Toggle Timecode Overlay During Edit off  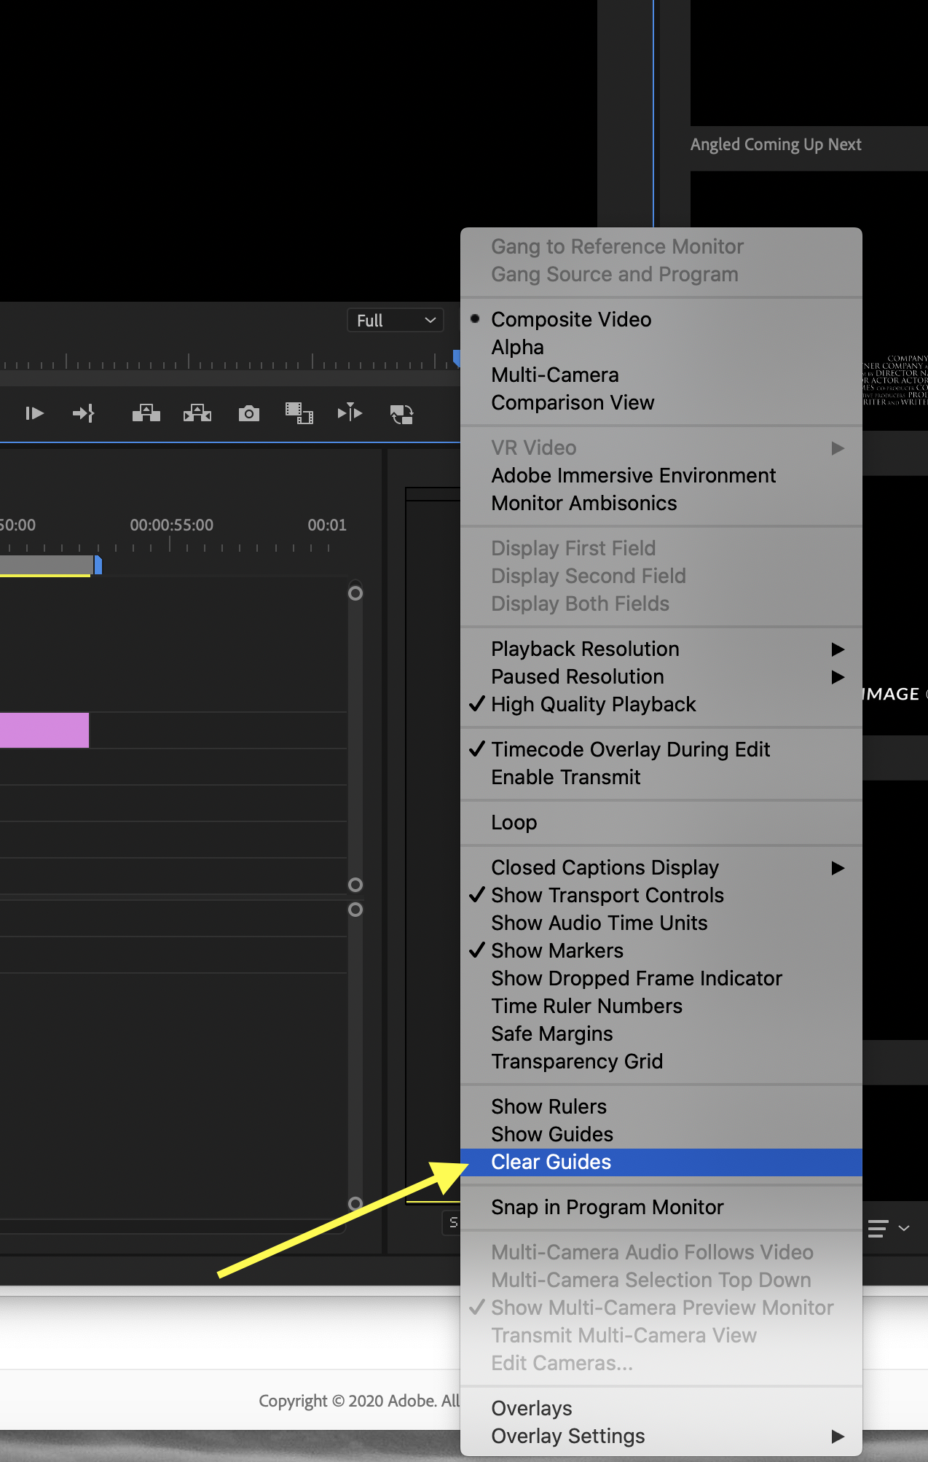630,749
